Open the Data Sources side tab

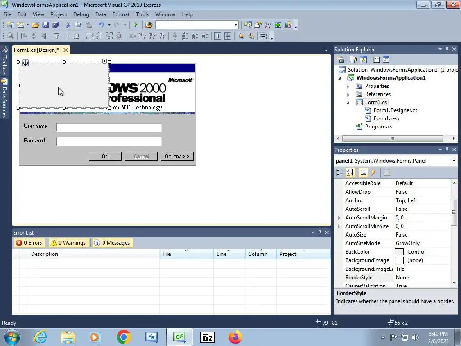5,98
